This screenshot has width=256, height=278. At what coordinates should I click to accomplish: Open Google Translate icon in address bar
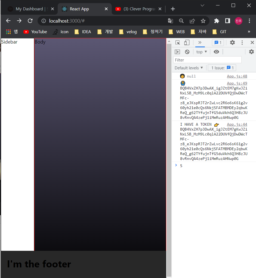tap(170, 21)
